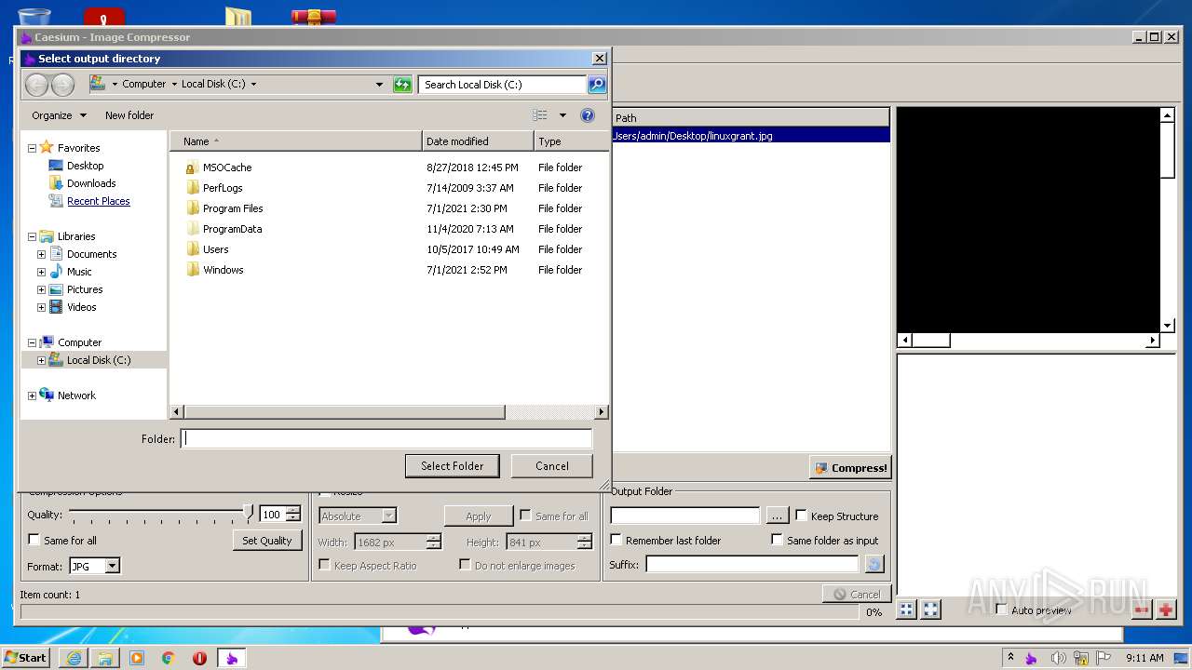Screen dimensions: 1192x670
Task: Open the Format JPG dropdown
Action: pos(112,566)
